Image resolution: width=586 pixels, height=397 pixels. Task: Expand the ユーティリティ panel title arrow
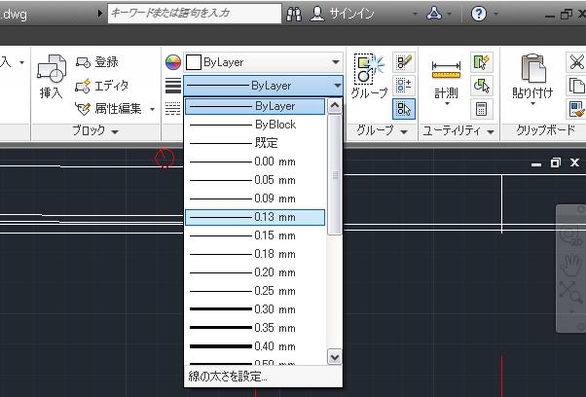491,131
